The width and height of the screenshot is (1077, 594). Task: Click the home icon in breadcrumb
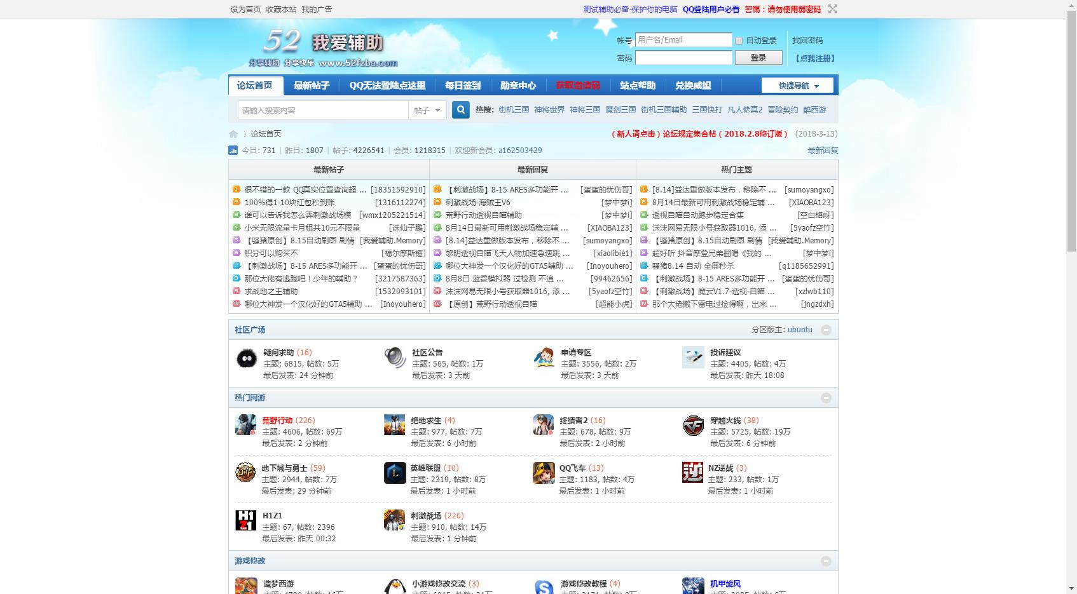point(233,134)
